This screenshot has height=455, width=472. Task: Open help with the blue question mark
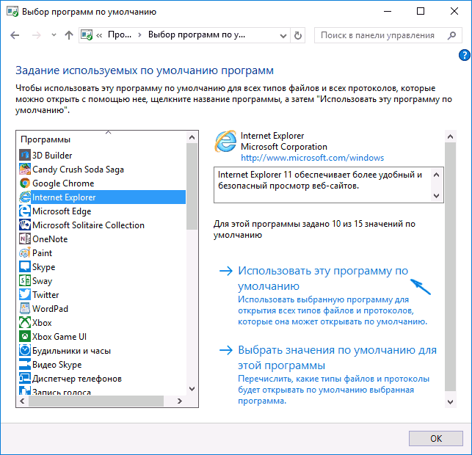[465, 55]
